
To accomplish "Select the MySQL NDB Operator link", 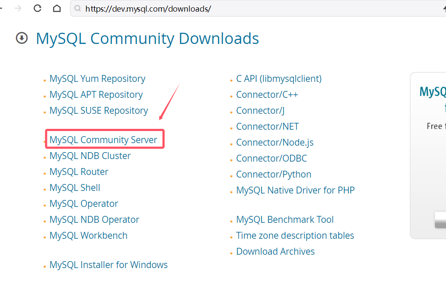I will coord(94,219).
